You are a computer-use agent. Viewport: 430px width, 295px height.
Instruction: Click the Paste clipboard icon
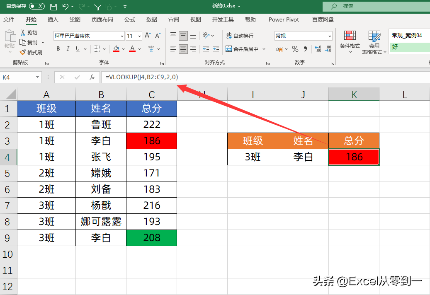click(10, 36)
